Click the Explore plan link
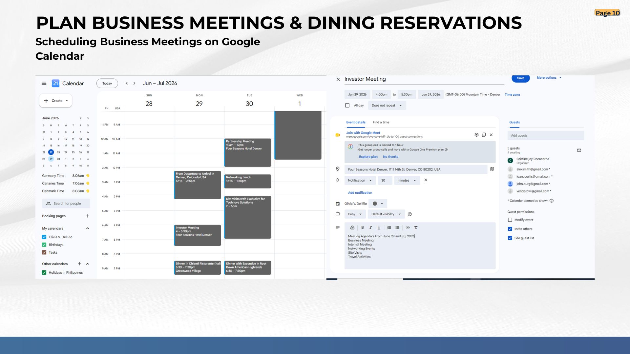 [368, 157]
